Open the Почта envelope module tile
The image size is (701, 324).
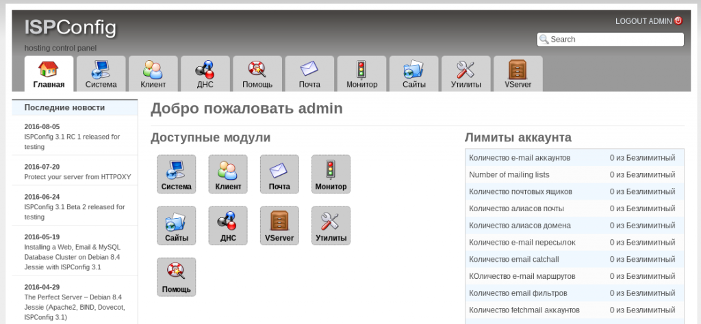coord(279,174)
